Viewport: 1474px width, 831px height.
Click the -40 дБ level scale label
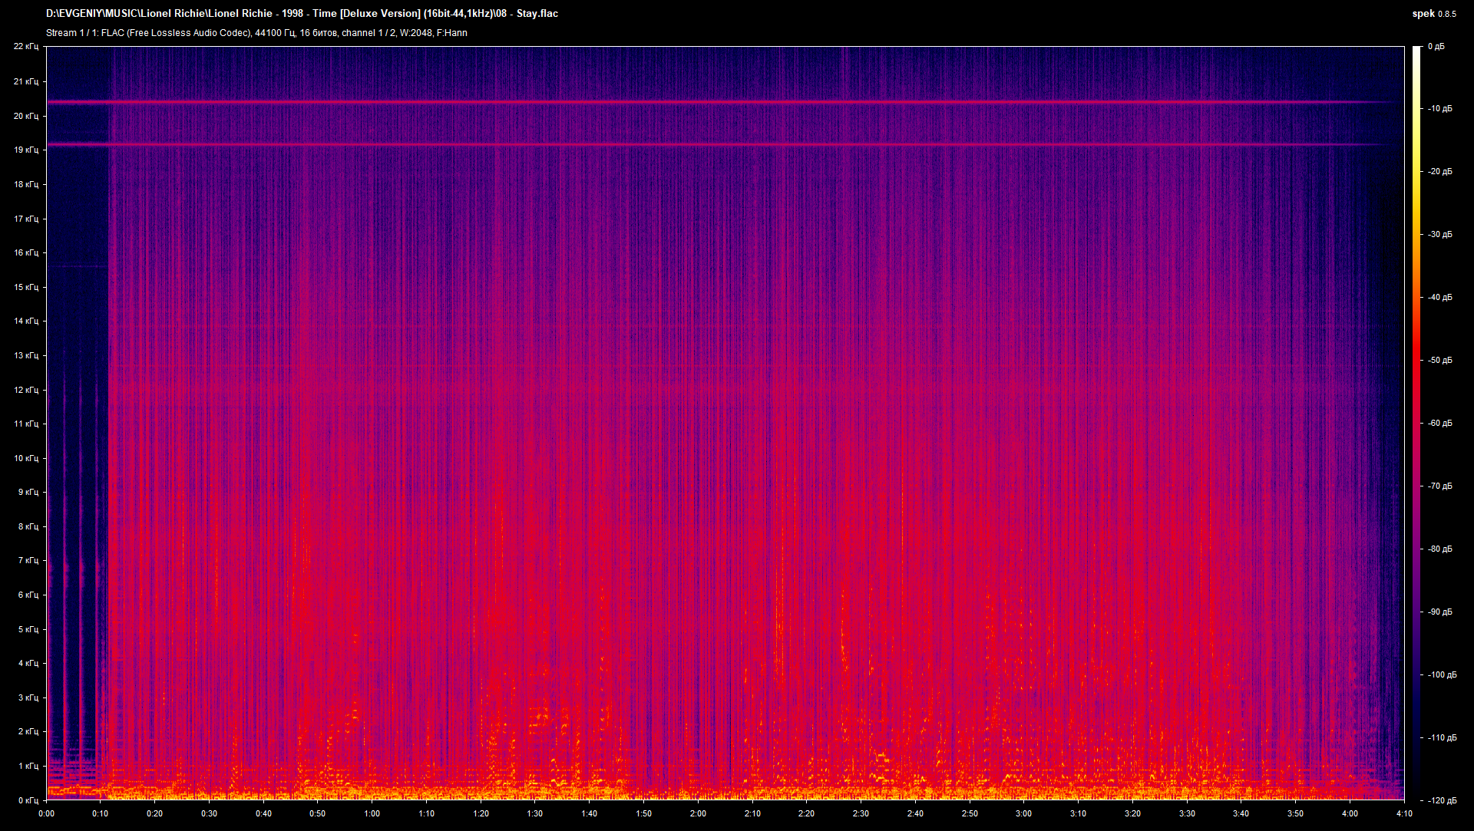pos(1440,298)
